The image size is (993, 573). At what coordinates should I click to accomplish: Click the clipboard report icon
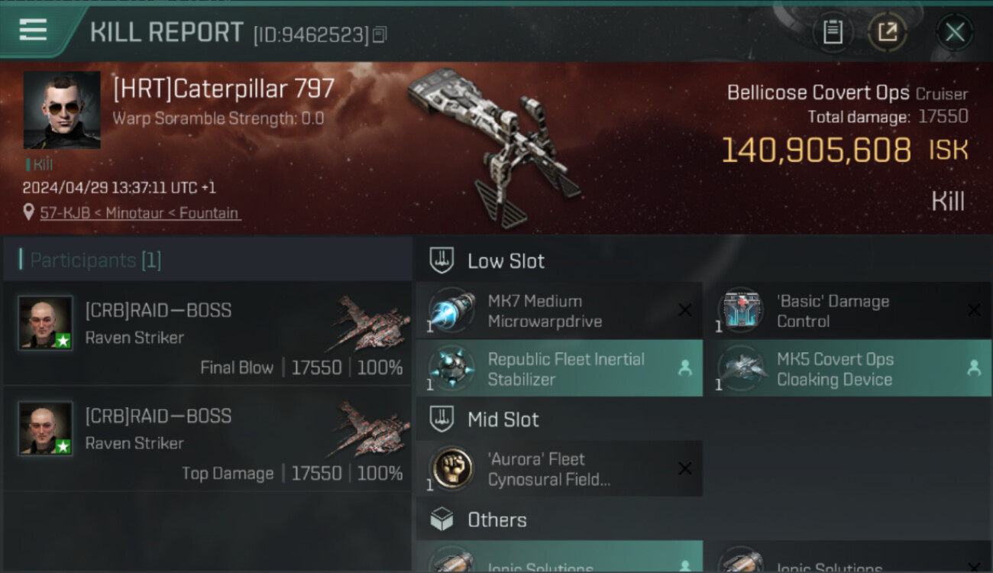[833, 32]
